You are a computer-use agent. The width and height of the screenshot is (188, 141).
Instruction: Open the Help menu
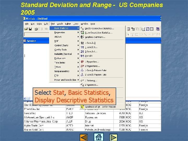point(93,24)
